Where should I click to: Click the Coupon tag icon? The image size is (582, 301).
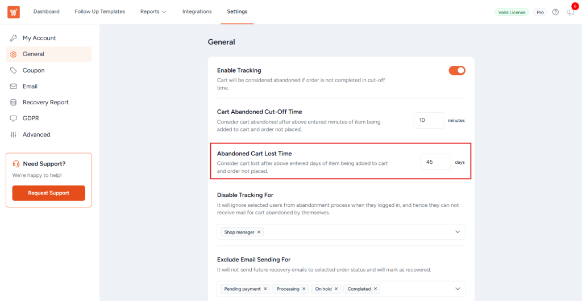coord(14,70)
